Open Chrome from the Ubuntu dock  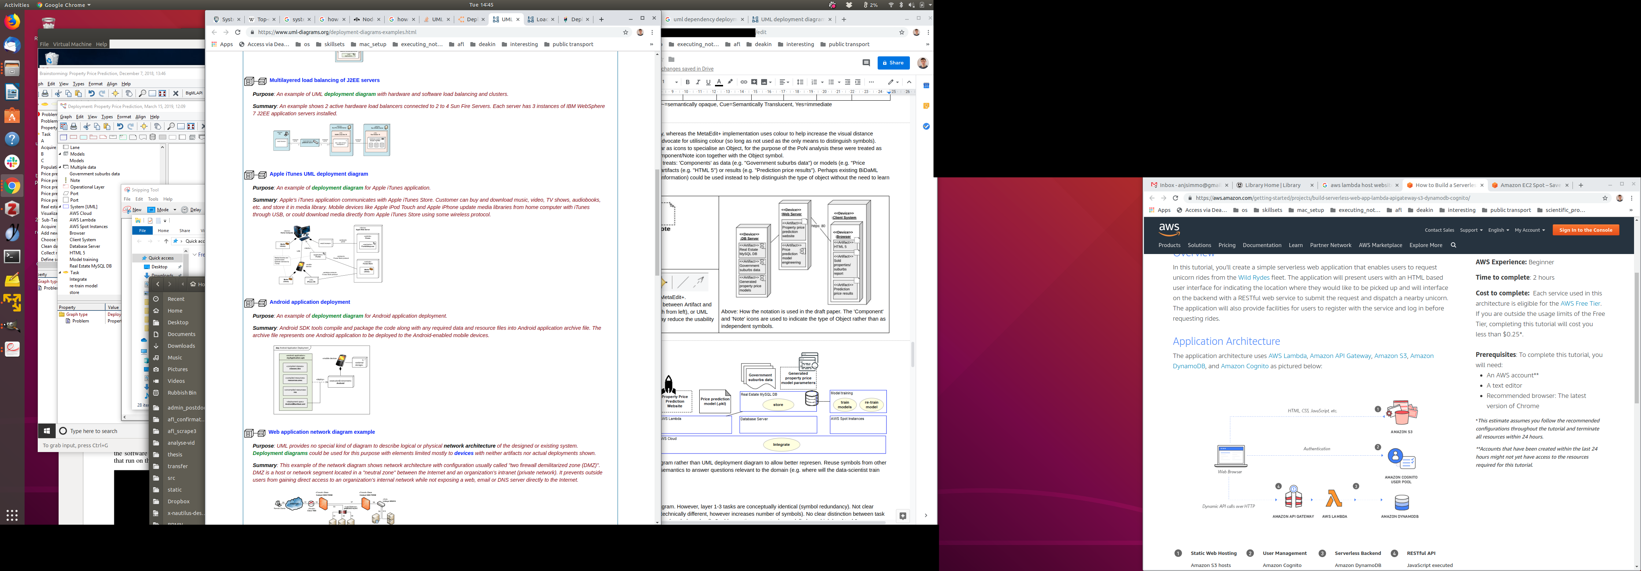12,187
